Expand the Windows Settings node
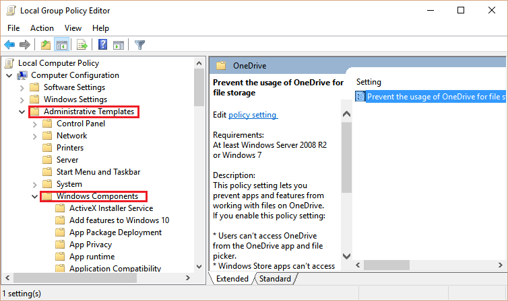508x301 pixels. (x=22, y=100)
